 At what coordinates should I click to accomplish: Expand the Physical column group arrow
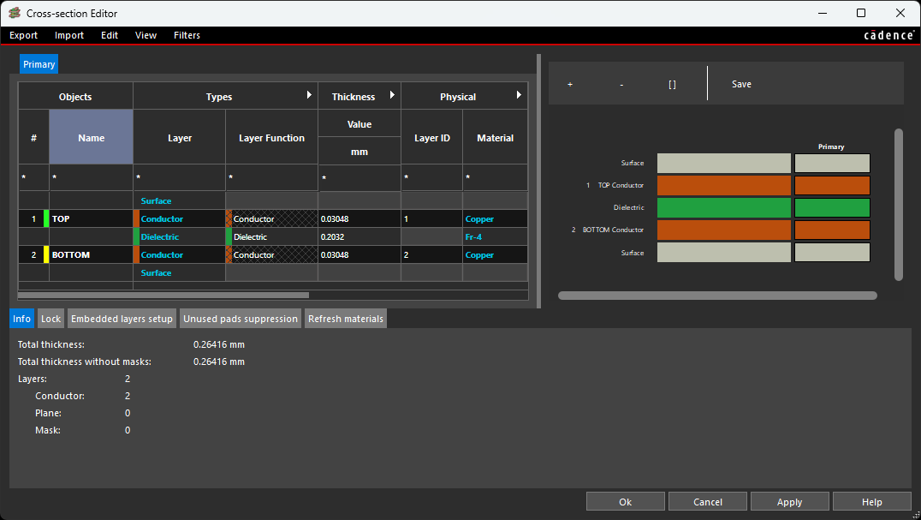tap(519, 96)
